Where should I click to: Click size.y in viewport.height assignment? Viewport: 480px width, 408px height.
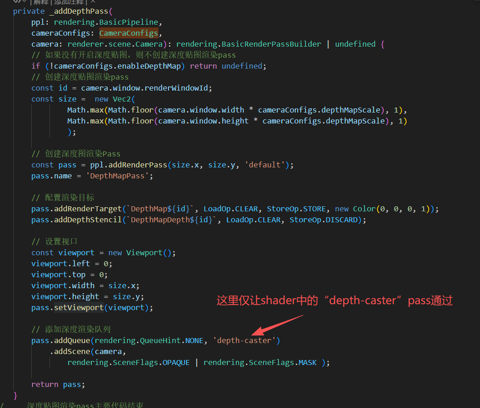(x=126, y=297)
